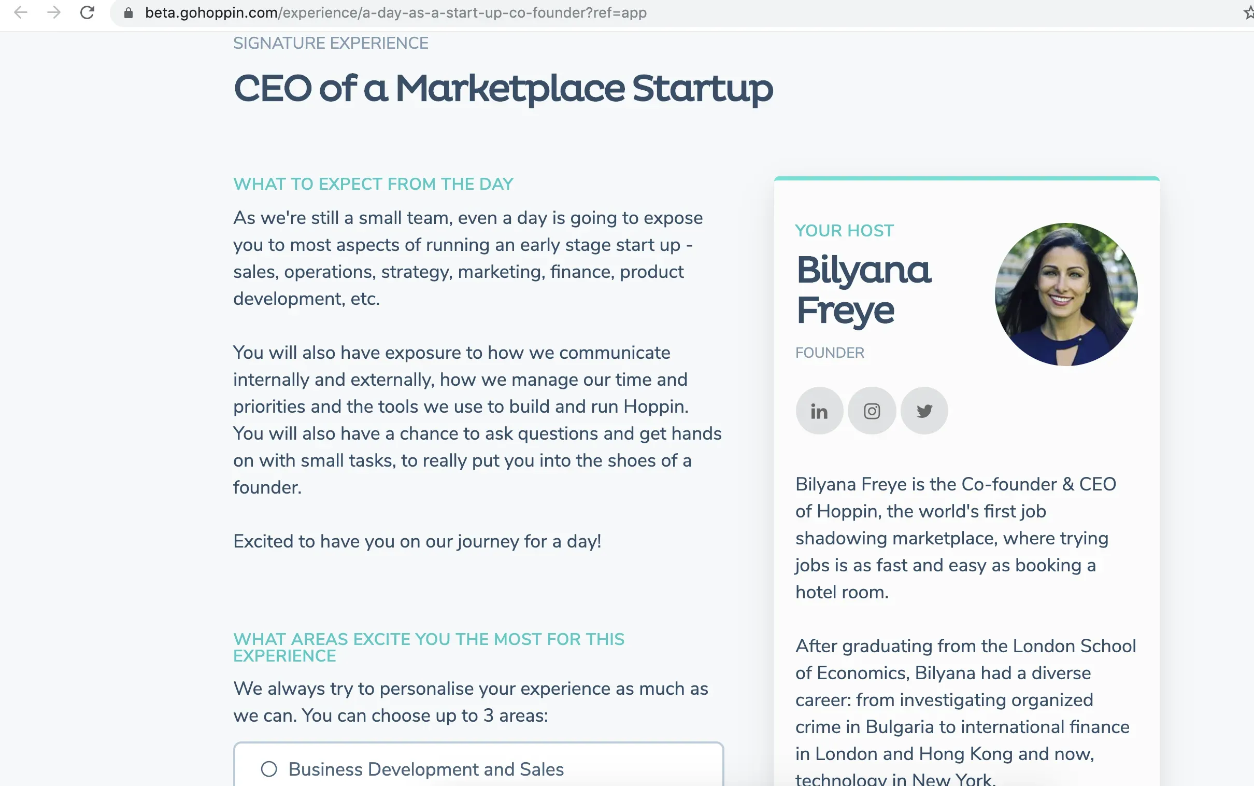1254x786 pixels.
Task: Click Bilyana Freye's profile photo
Action: (x=1066, y=294)
